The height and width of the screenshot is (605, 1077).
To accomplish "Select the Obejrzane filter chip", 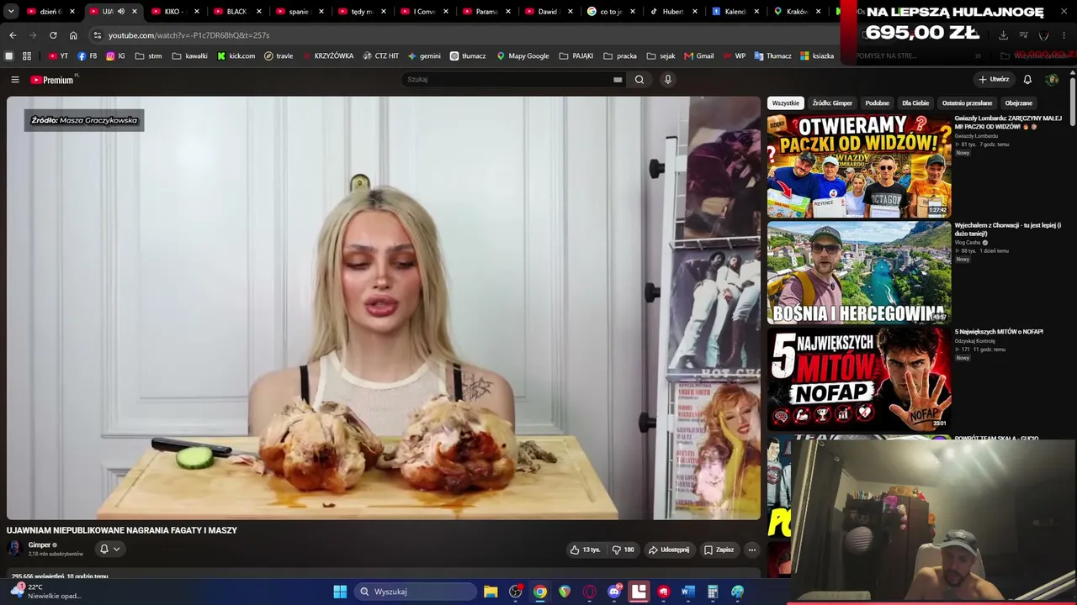I will [1019, 103].
